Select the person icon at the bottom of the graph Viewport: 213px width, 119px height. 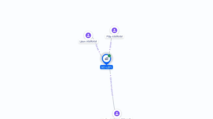tap(117, 113)
